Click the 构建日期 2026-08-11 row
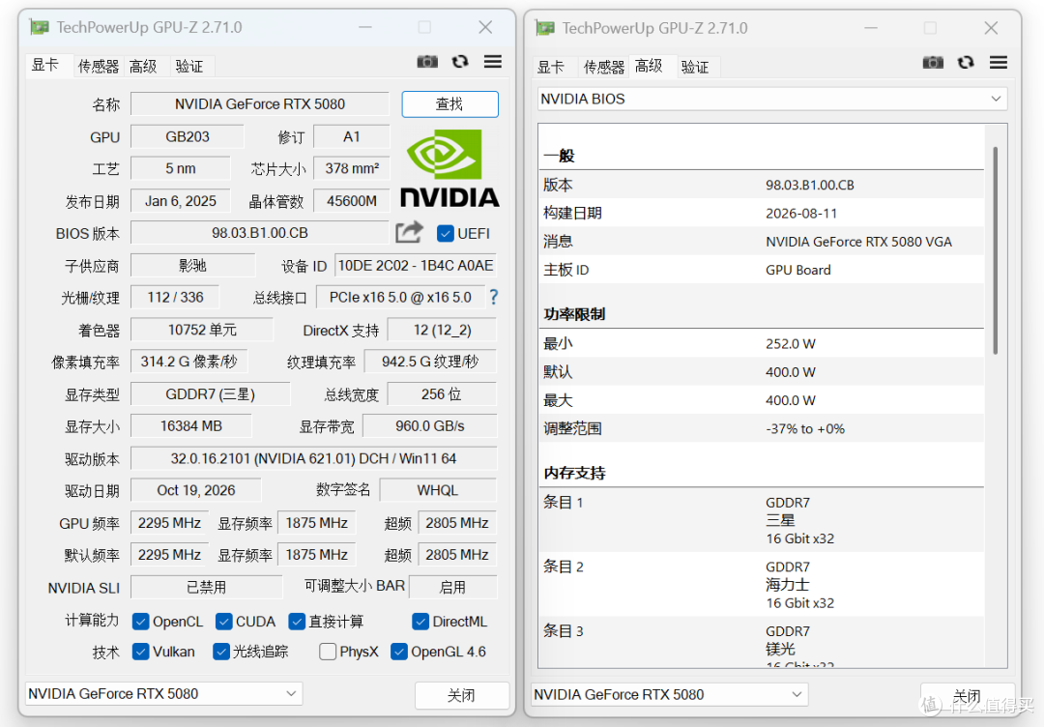This screenshot has width=1044, height=727. pos(761,213)
